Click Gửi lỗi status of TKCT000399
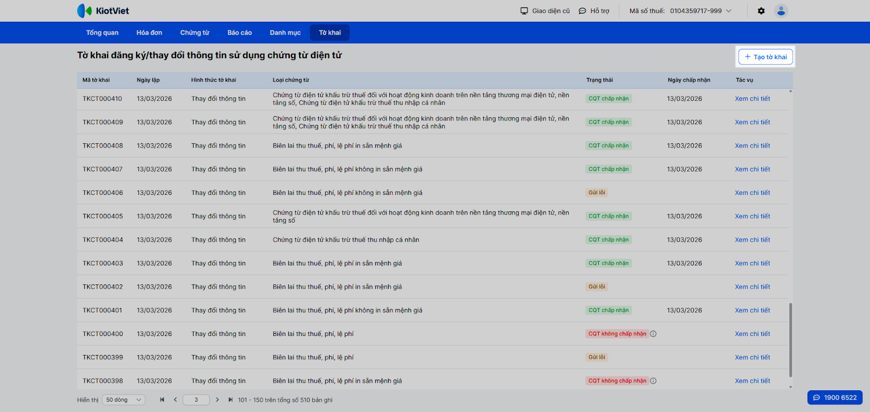Image resolution: width=870 pixels, height=412 pixels. 596,357
